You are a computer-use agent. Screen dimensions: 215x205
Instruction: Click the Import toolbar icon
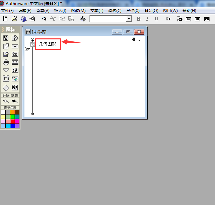pyautogui.click(x=32, y=19)
